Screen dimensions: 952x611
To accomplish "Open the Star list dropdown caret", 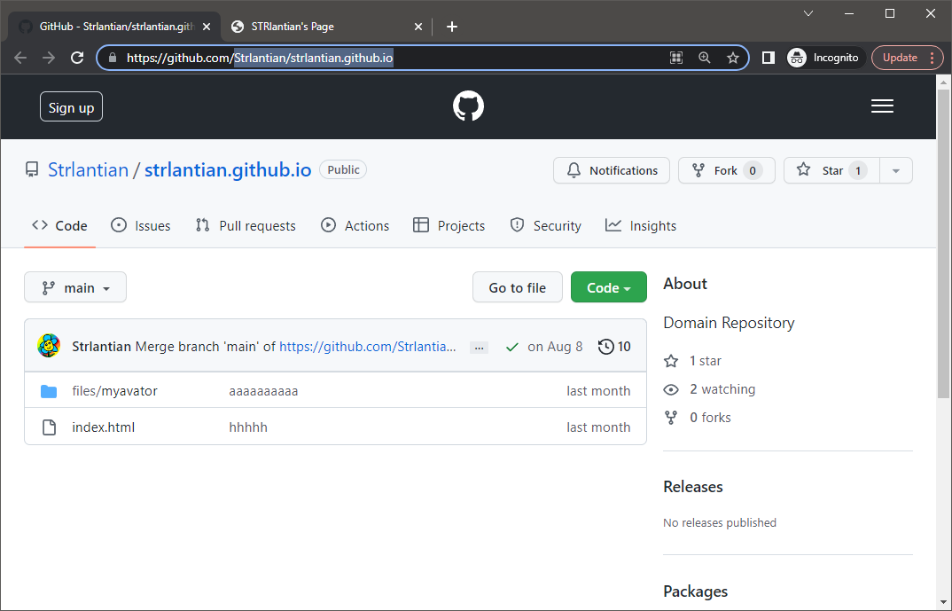I will click(895, 170).
